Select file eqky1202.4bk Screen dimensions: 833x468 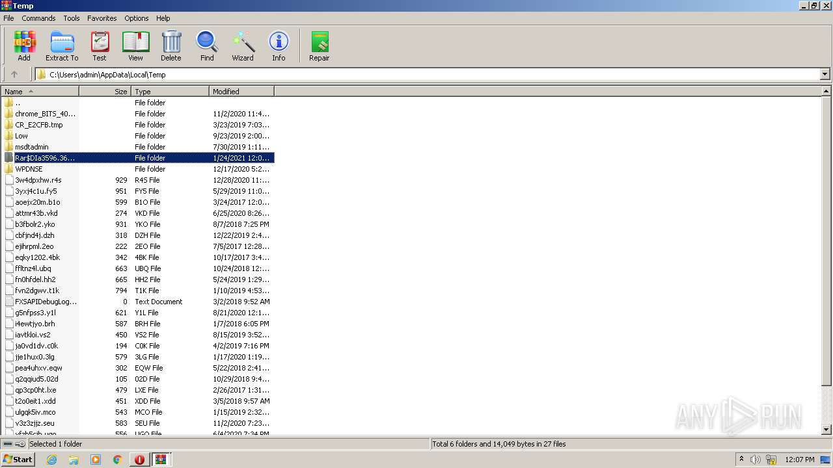[138, 257]
